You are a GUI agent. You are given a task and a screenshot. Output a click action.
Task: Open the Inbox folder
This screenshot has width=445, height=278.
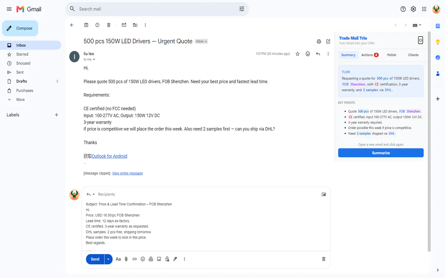(31, 45)
